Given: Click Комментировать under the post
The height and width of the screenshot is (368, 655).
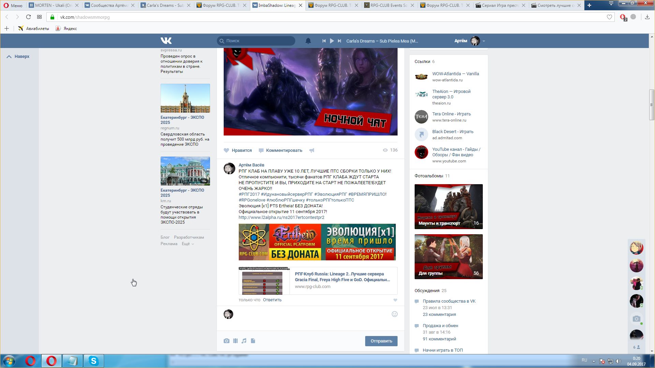Looking at the screenshot, I should pos(280,150).
